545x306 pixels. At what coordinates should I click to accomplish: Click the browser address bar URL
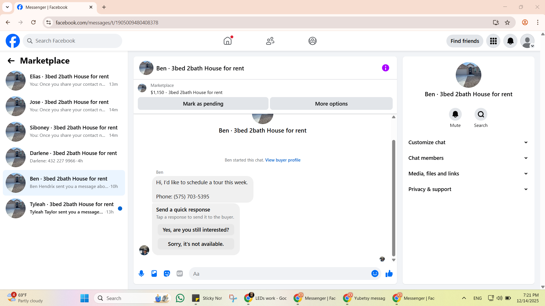click(107, 22)
